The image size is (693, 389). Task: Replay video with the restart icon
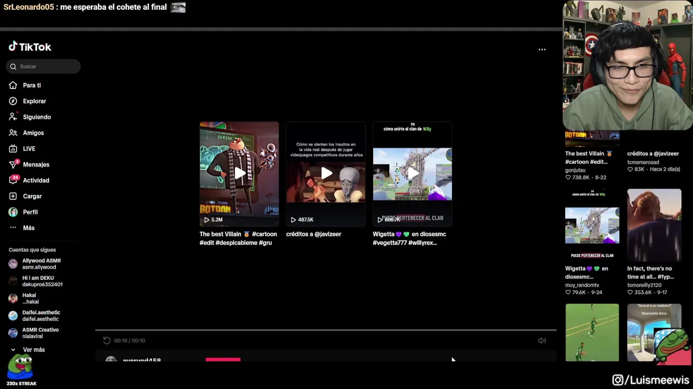[x=107, y=340]
